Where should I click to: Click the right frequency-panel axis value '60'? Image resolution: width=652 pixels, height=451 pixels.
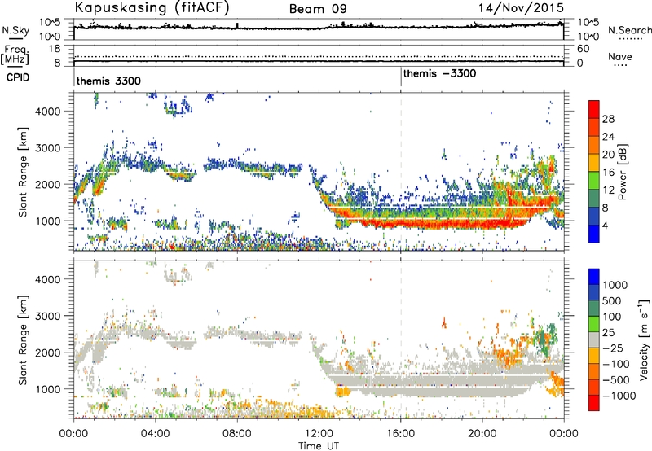tap(584, 49)
